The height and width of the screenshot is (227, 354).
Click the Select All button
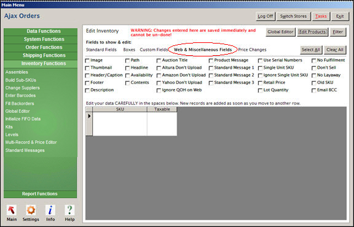311,50
